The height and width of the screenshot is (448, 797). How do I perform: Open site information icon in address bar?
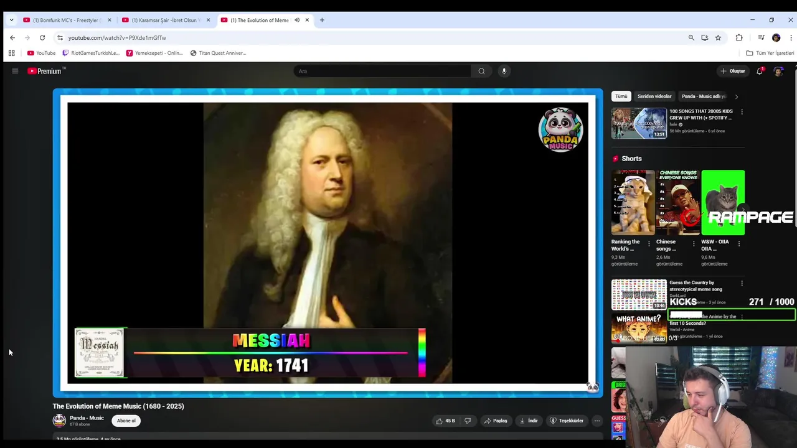[60, 37]
